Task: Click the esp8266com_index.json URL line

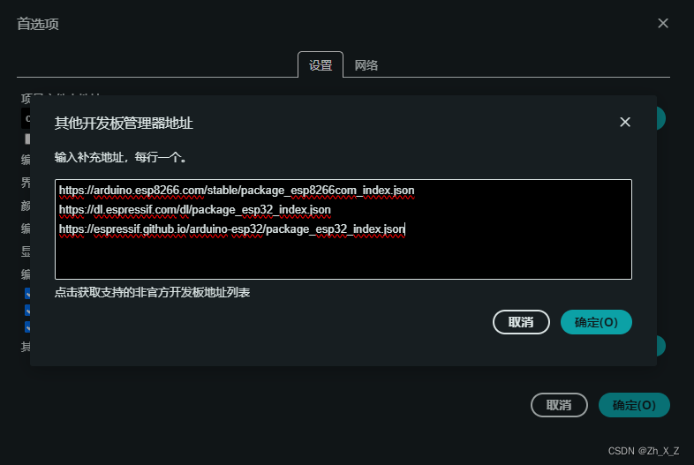Action: pyautogui.click(x=237, y=191)
